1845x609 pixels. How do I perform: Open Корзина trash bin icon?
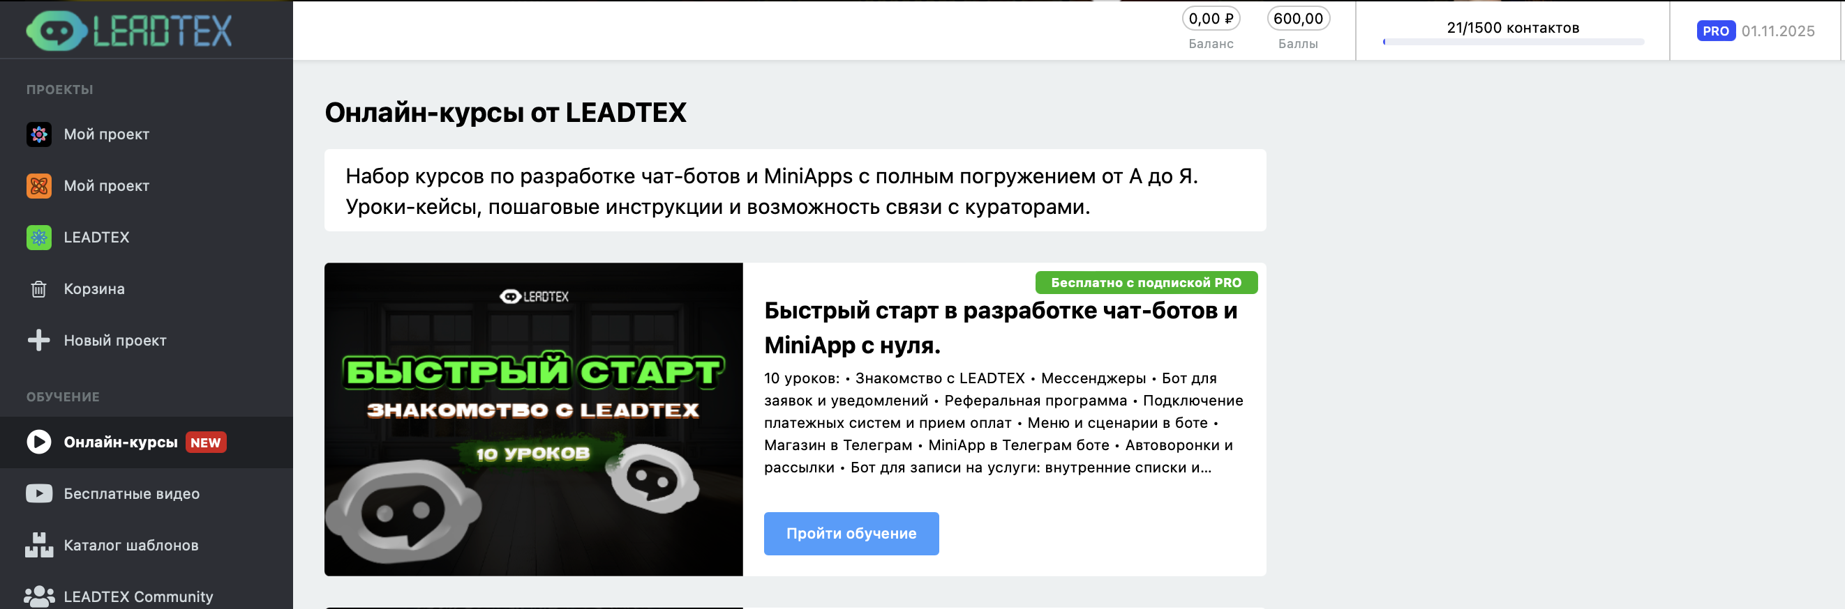[38, 288]
